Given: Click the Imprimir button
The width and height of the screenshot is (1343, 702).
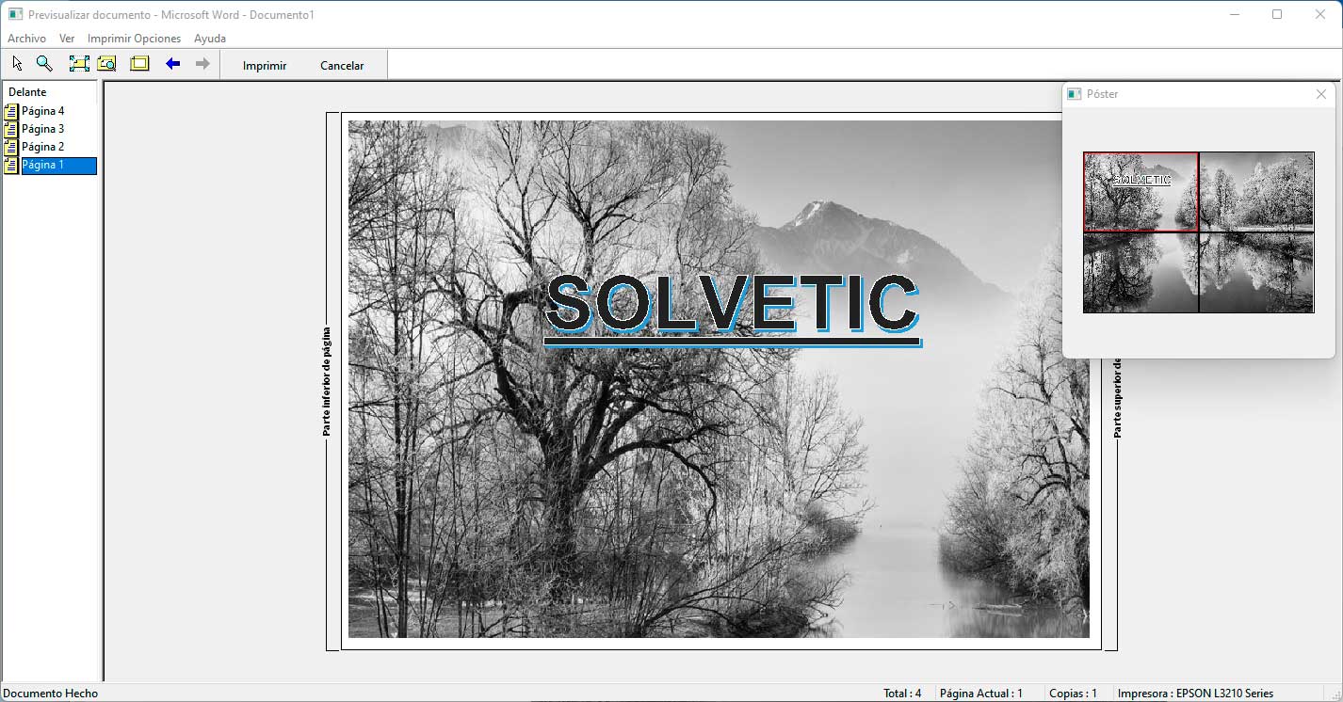Looking at the screenshot, I should pos(265,65).
